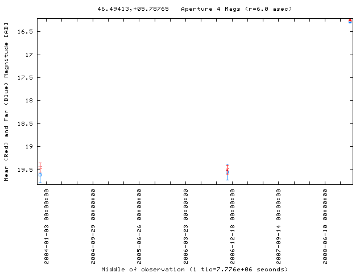Select the y-axis tick label 16.5
Viewport: 364px width, 273px height.
pyautogui.click(x=25, y=32)
